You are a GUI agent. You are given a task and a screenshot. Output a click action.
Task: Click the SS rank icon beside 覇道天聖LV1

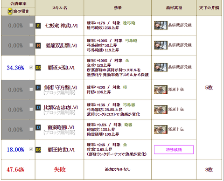(38, 68)
